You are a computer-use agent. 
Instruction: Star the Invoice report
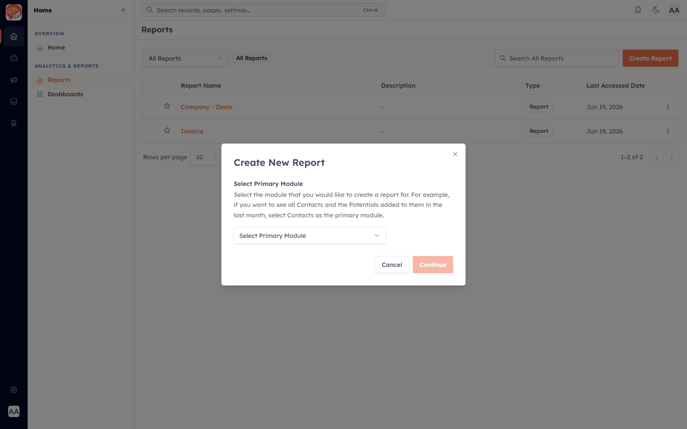pos(167,131)
